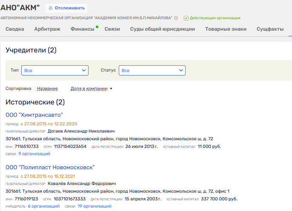
Task: Open the 9 организаций connections link
Action: [34, 154]
